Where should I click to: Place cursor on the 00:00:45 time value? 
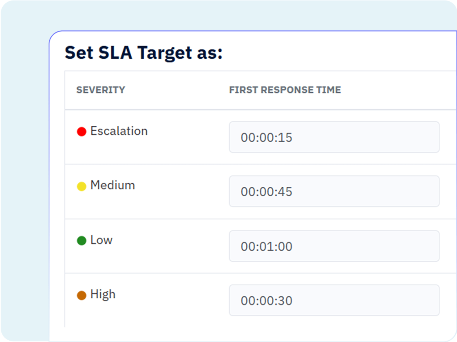(266, 192)
